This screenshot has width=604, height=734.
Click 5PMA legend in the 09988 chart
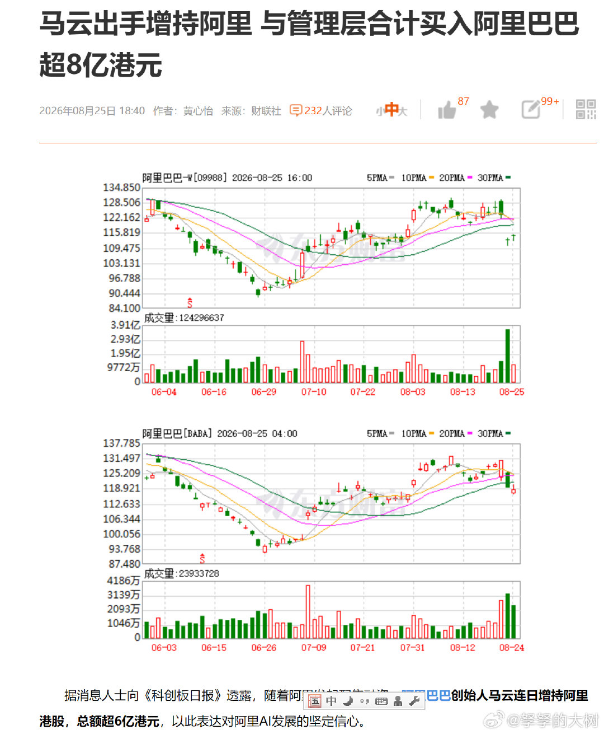click(380, 177)
